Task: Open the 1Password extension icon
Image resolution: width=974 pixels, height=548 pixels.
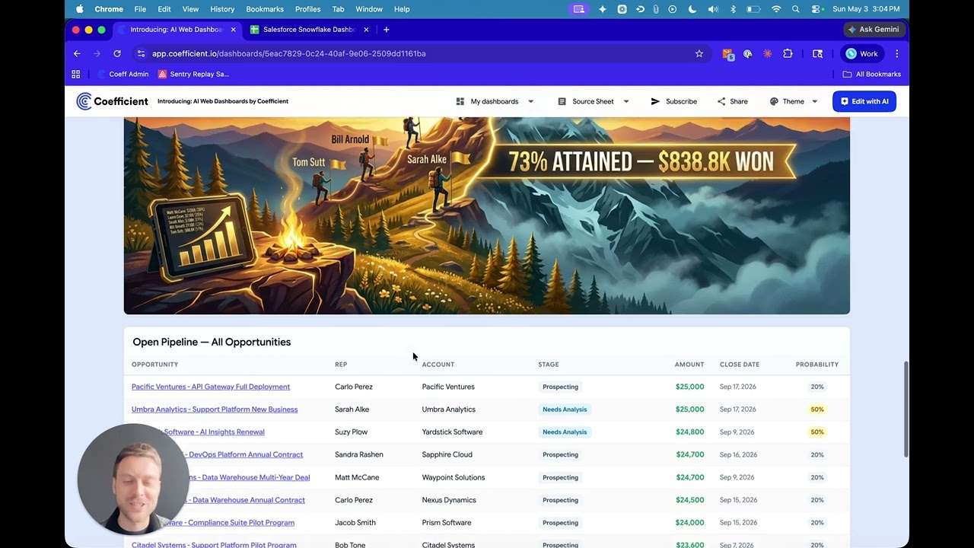Action: [747, 53]
